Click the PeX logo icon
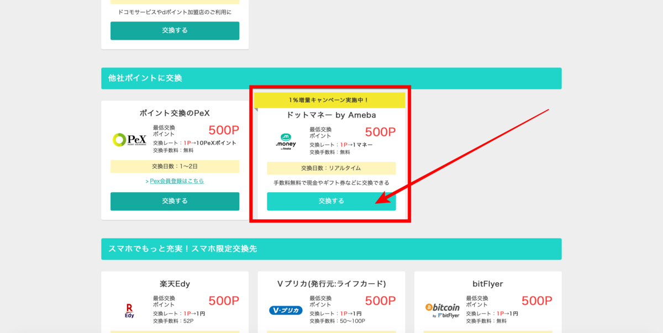This screenshot has height=333, width=663. [129, 140]
